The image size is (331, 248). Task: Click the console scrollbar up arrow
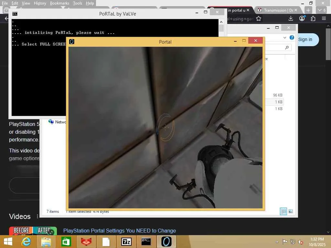(221, 22)
